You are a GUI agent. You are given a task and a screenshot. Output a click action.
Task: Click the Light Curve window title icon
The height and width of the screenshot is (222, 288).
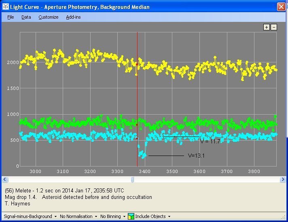click(x=5, y=7)
